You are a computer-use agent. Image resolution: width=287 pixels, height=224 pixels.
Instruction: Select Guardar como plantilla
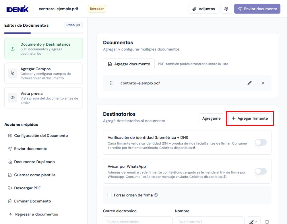point(32,175)
